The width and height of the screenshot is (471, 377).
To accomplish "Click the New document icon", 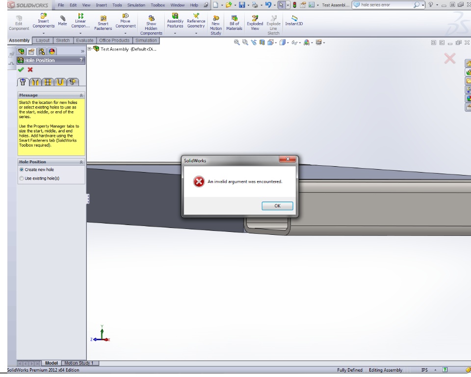I will 216,5.
